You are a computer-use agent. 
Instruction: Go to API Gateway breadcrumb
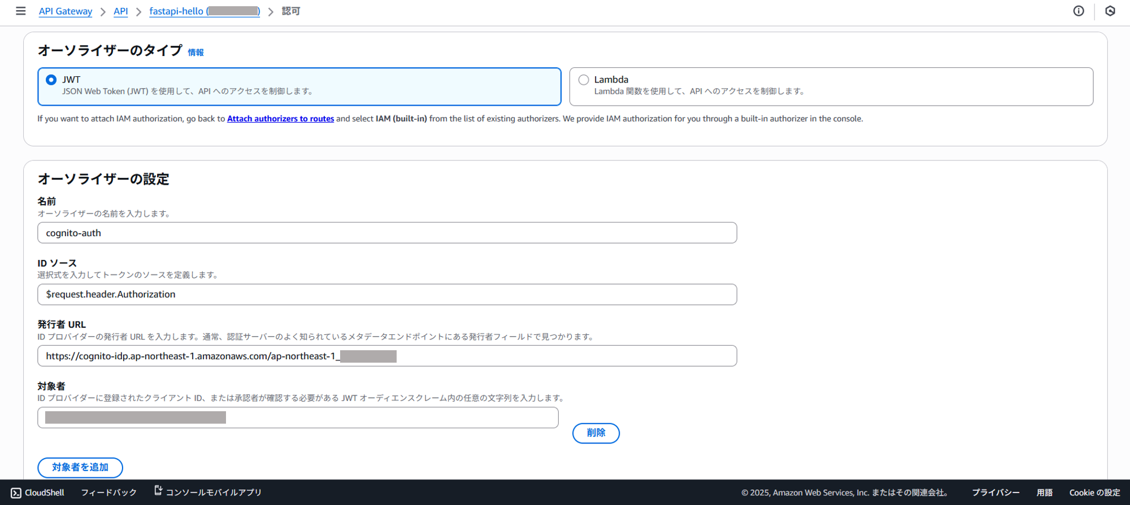point(66,11)
